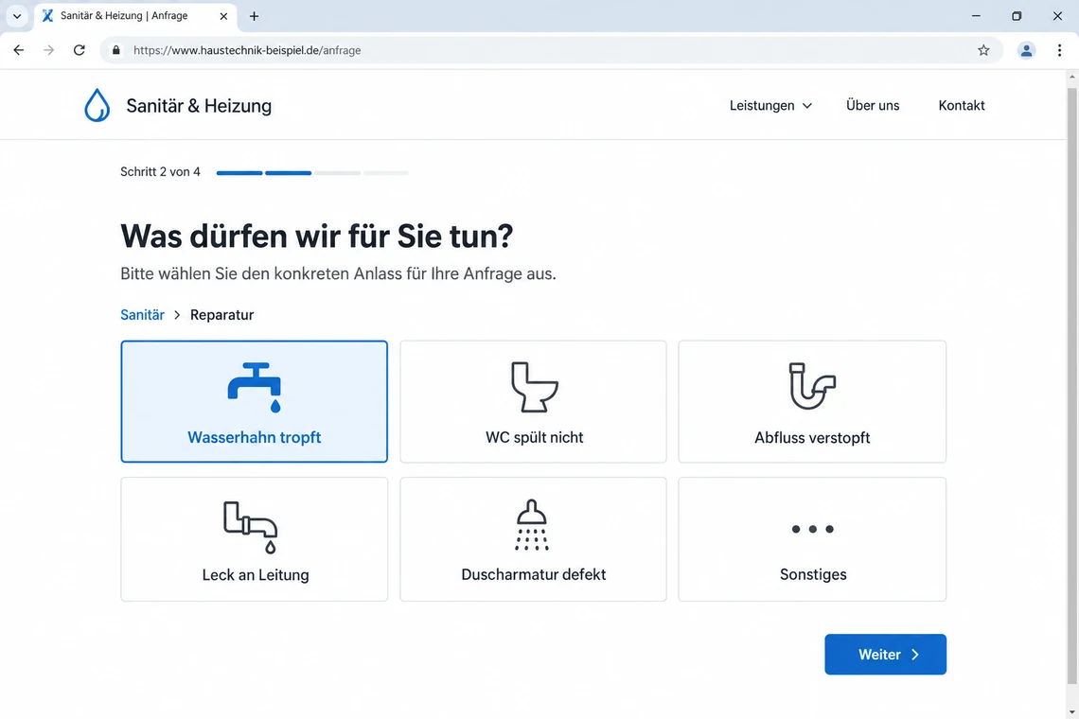Click the second progress bar segment
The image size is (1079, 719).
pyautogui.click(x=289, y=173)
